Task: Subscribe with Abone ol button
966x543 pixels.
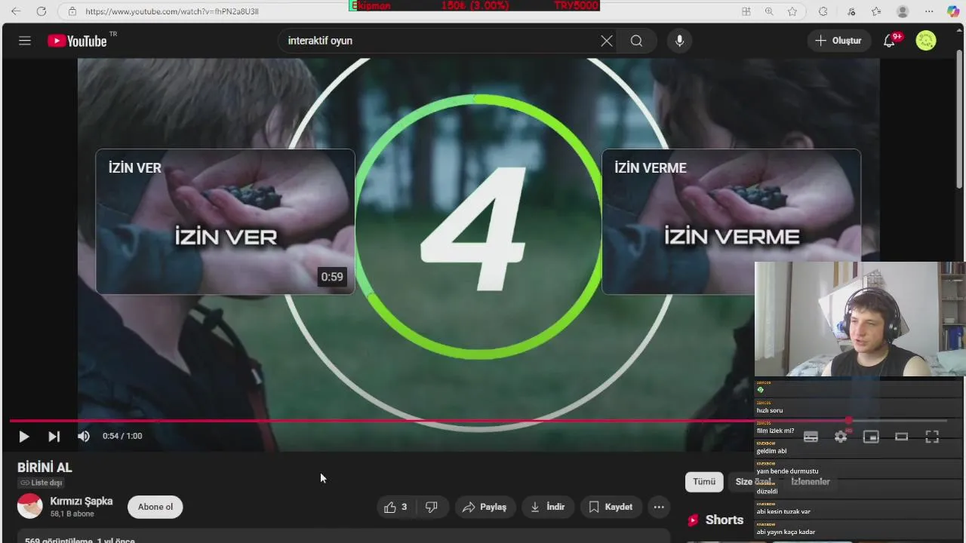Action: pyautogui.click(x=155, y=507)
